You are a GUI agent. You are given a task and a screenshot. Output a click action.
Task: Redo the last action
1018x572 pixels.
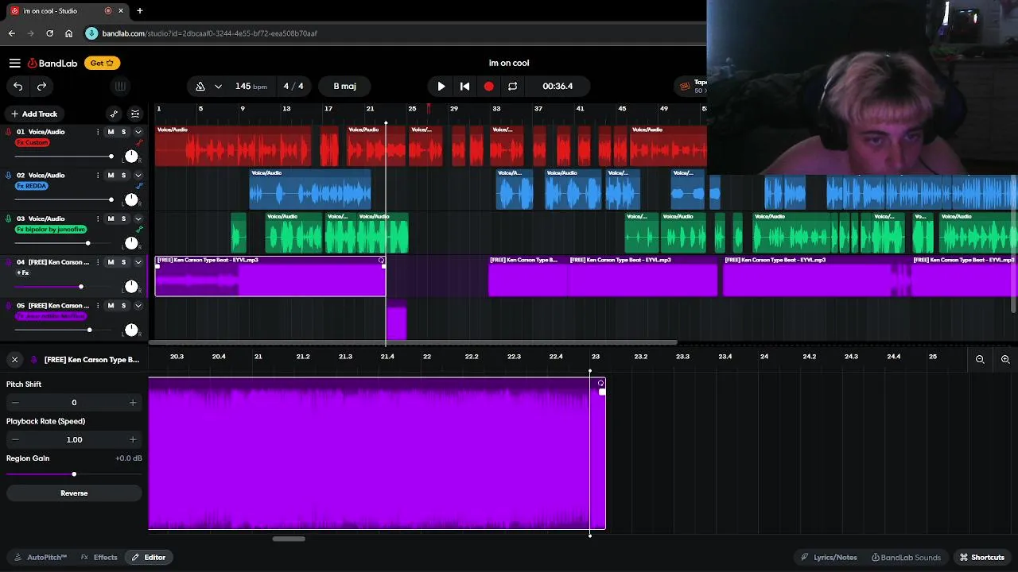(41, 86)
